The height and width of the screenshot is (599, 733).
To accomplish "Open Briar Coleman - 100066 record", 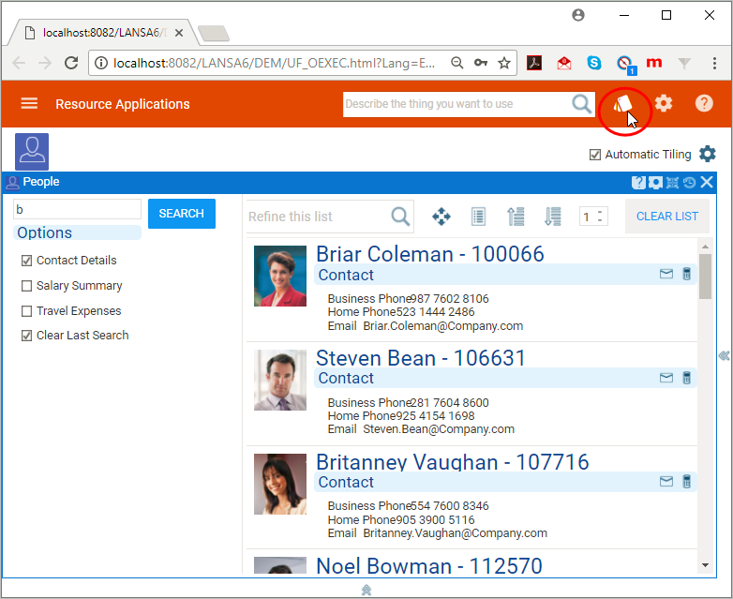I will pyautogui.click(x=430, y=254).
